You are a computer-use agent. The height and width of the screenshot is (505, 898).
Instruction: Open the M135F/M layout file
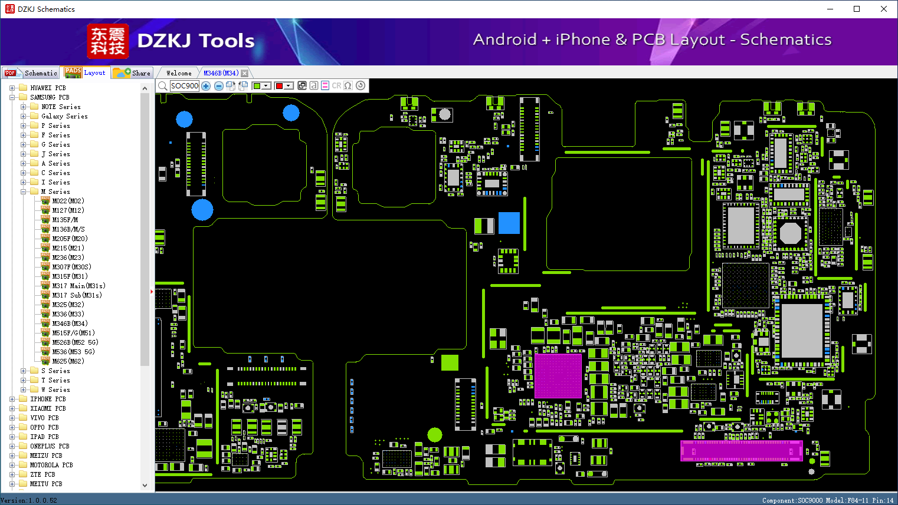(x=65, y=220)
